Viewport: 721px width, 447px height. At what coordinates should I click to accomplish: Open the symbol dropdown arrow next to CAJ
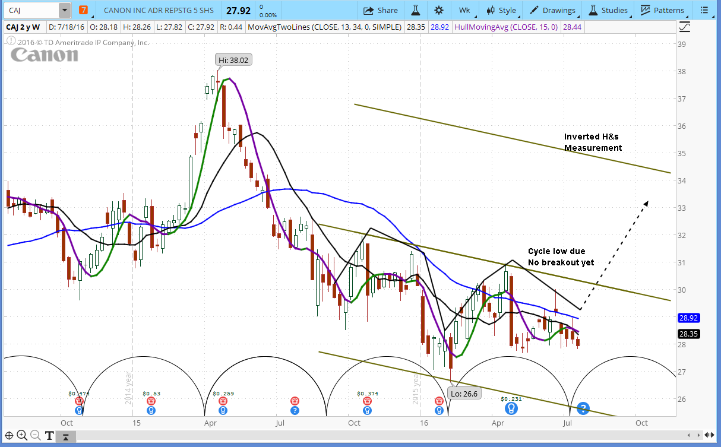[64, 10]
